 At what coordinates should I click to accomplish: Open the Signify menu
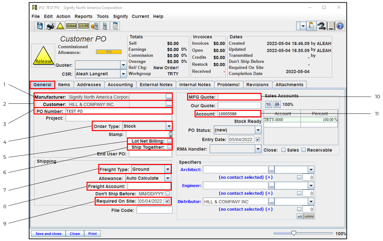120,16
